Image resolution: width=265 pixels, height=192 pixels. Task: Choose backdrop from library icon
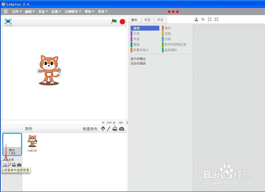point(5,165)
